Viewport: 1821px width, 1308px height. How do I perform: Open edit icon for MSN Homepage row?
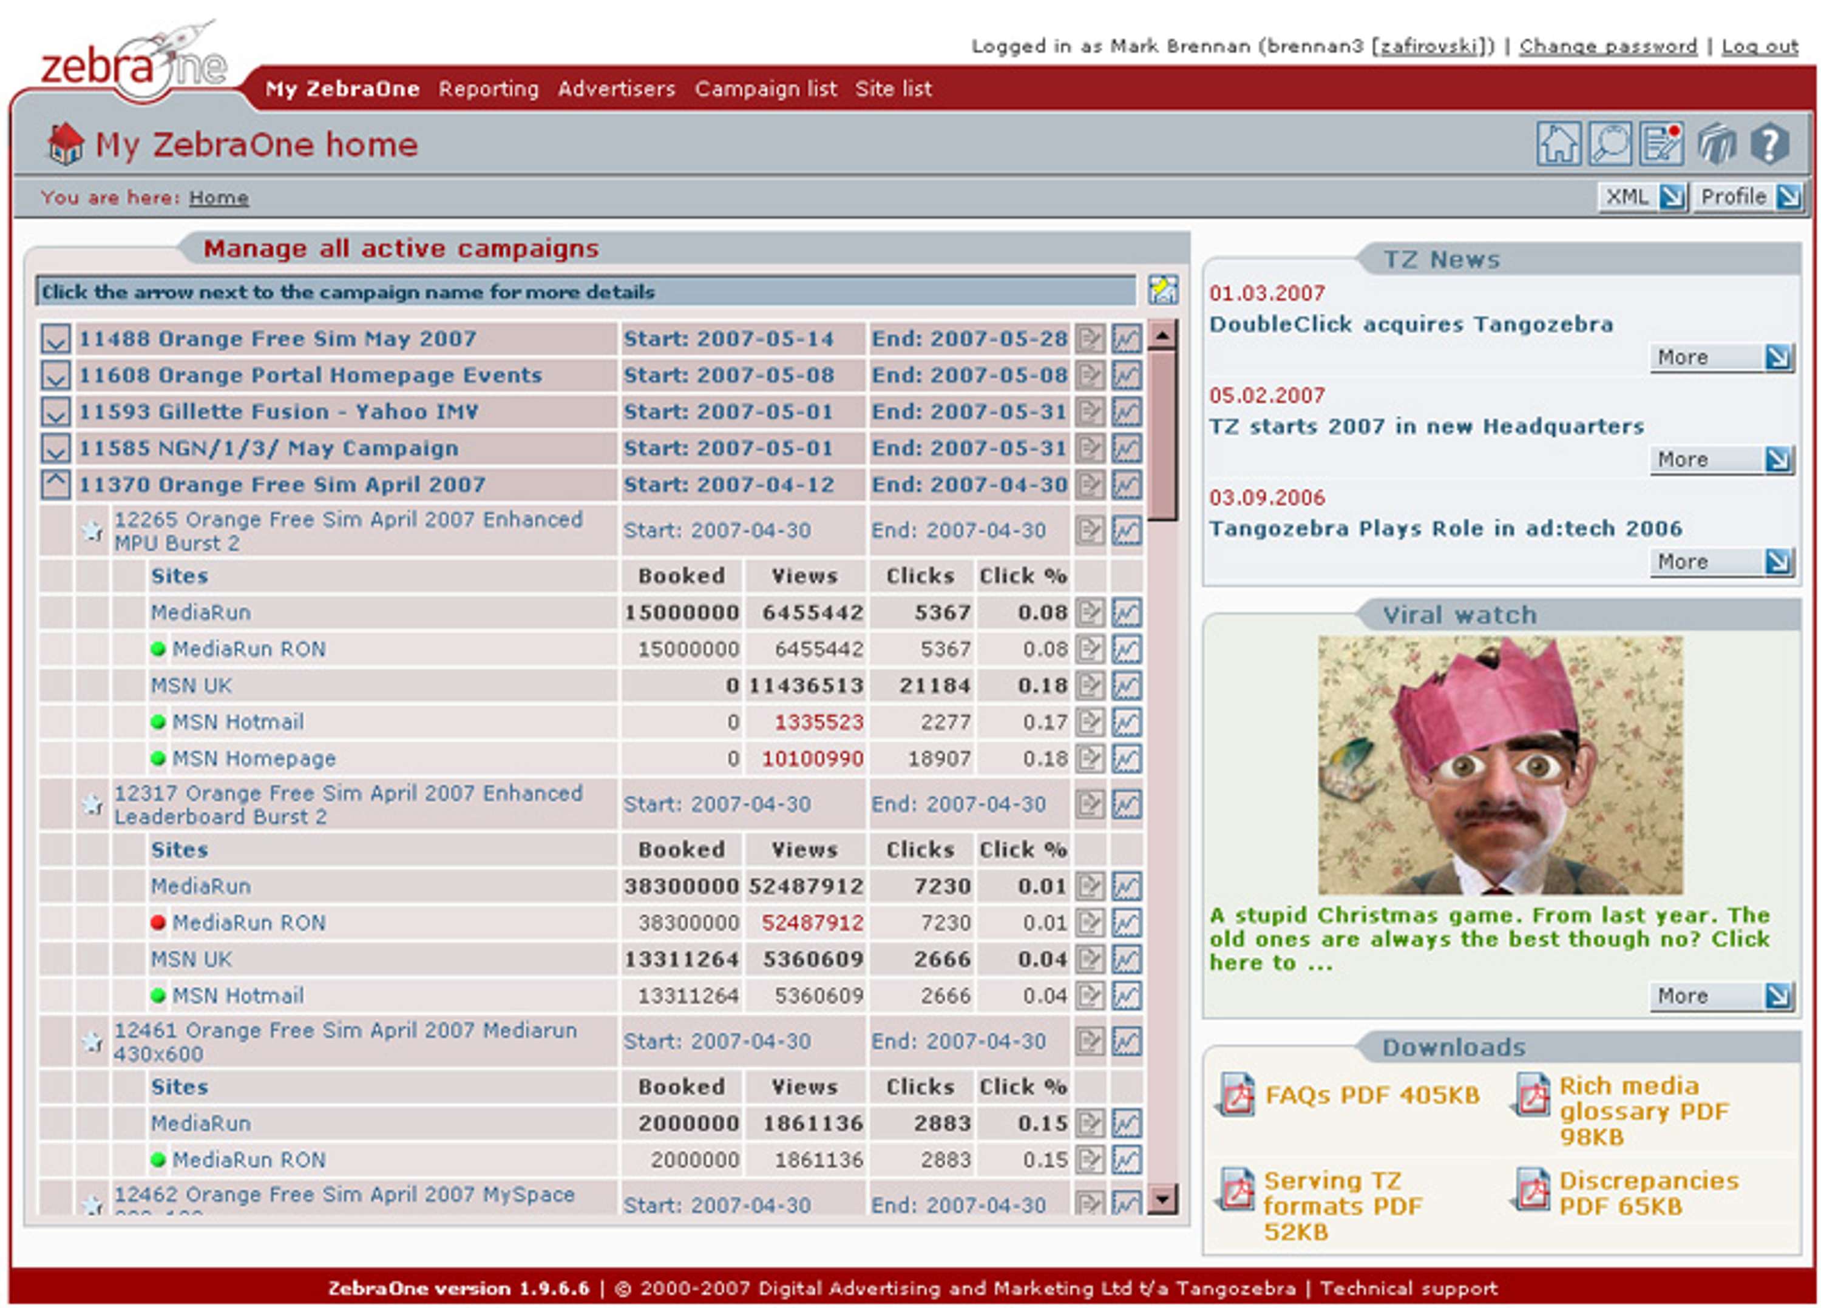(1090, 758)
